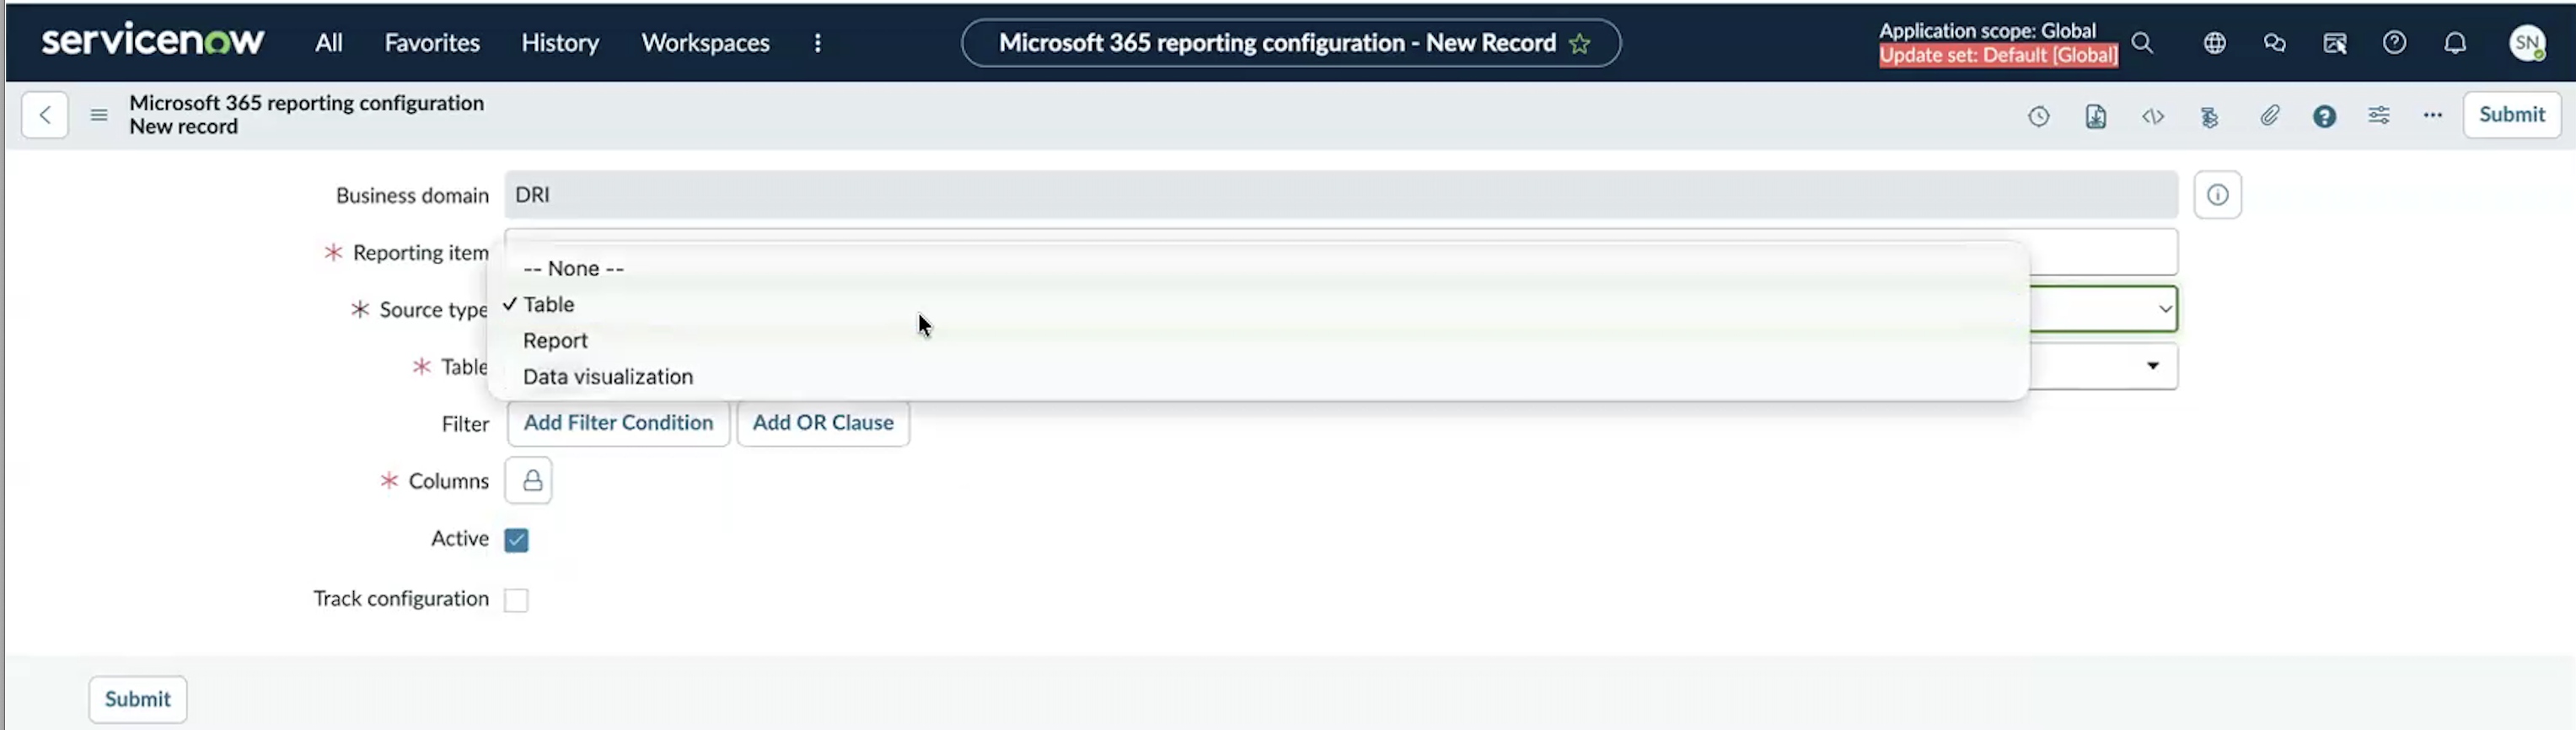Viewport: 2576px width, 730px height.
Task: Click the form toolbar hierarchy tree icon
Action: tap(2210, 117)
